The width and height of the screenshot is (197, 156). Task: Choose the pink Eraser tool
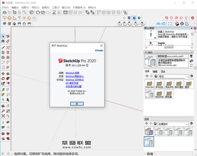coord(8,41)
